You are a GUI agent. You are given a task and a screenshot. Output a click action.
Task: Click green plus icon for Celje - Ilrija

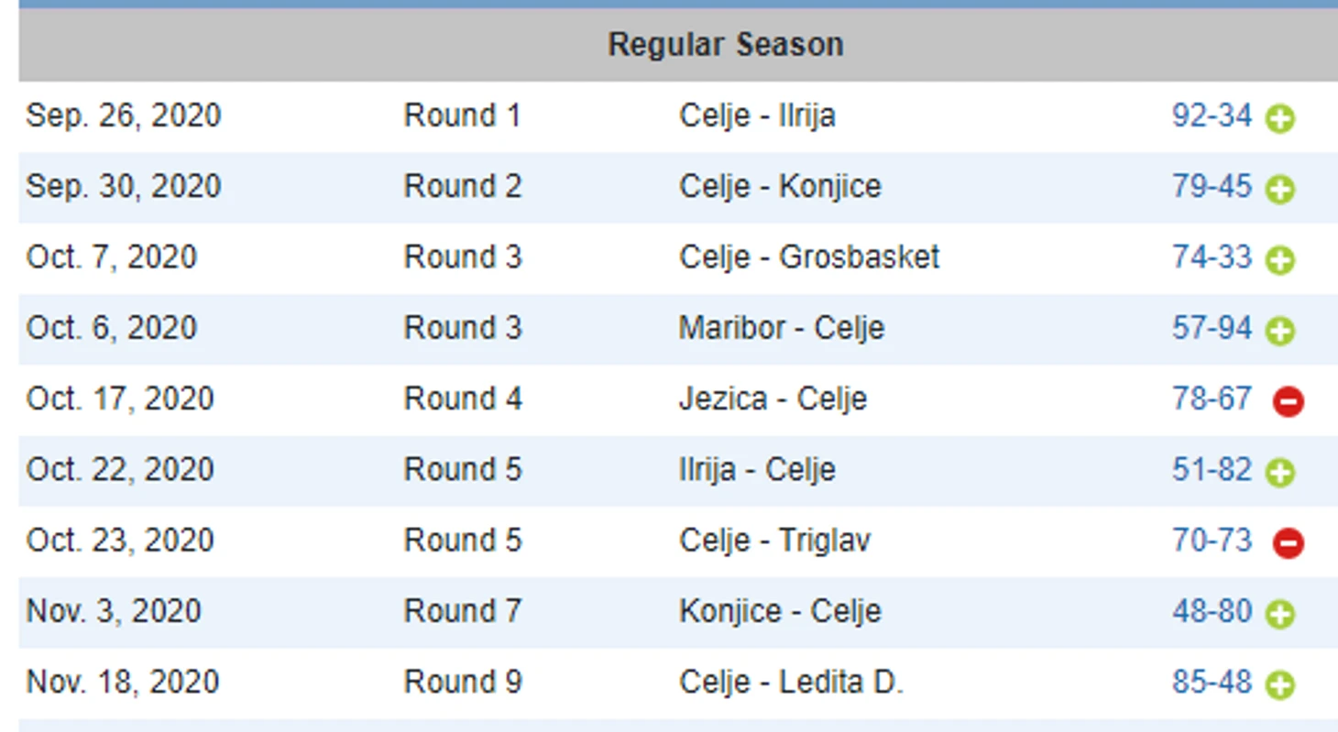[x=1279, y=119]
